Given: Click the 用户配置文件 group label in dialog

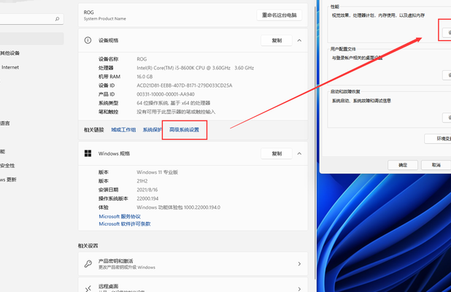Looking at the screenshot, I should 343,49.
